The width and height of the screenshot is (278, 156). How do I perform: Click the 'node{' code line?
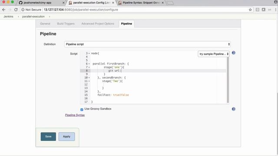[95, 53]
